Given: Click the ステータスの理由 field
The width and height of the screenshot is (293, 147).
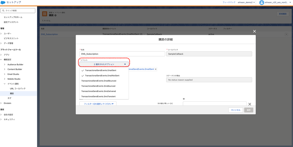Looking at the screenshot, I should pos(209,80).
